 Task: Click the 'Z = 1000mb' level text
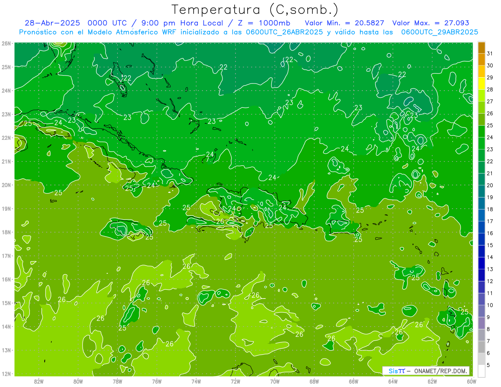tap(264, 23)
